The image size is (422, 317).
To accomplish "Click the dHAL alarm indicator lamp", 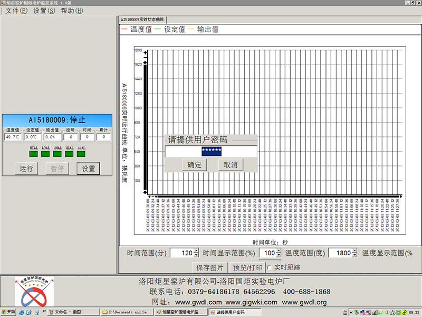I will [56, 153].
